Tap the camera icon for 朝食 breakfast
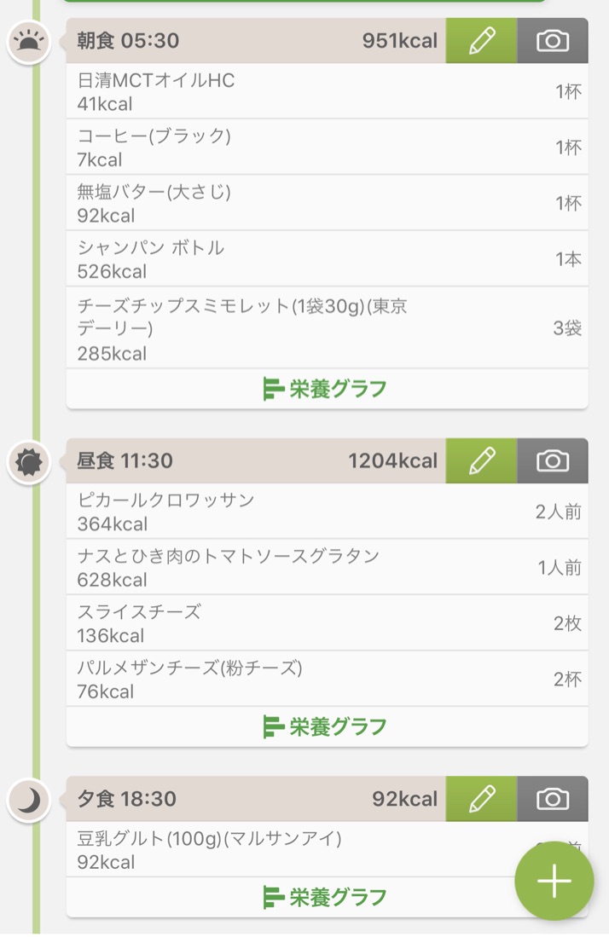 point(553,41)
